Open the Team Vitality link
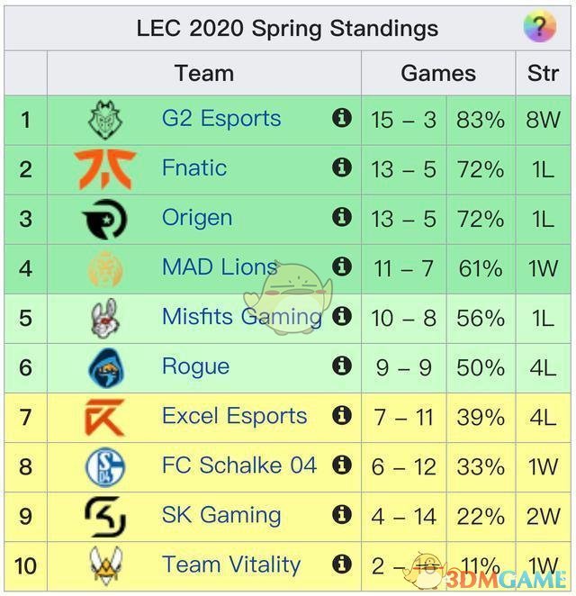Viewport: 576px width, 596px height. pos(231,564)
